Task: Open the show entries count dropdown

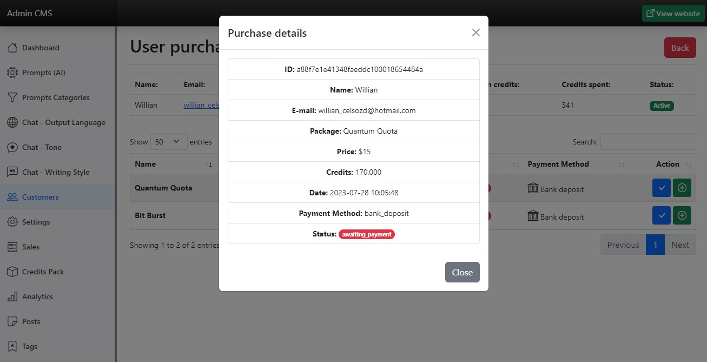Action: pos(169,142)
